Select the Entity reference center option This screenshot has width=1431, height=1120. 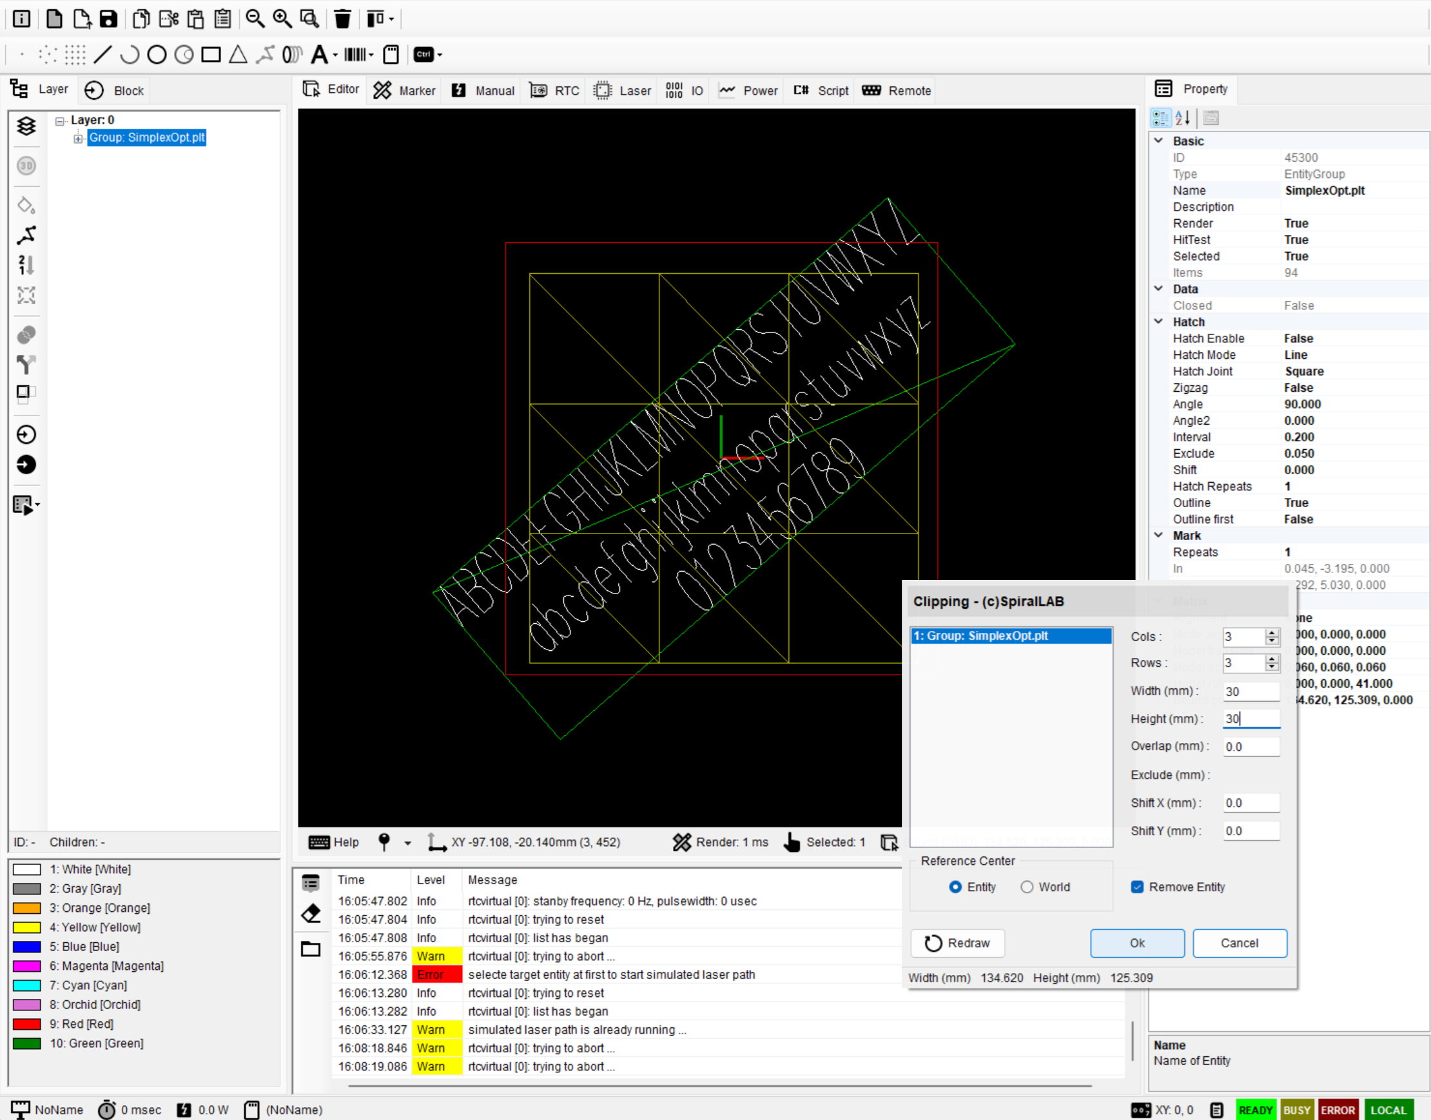(x=955, y=887)
